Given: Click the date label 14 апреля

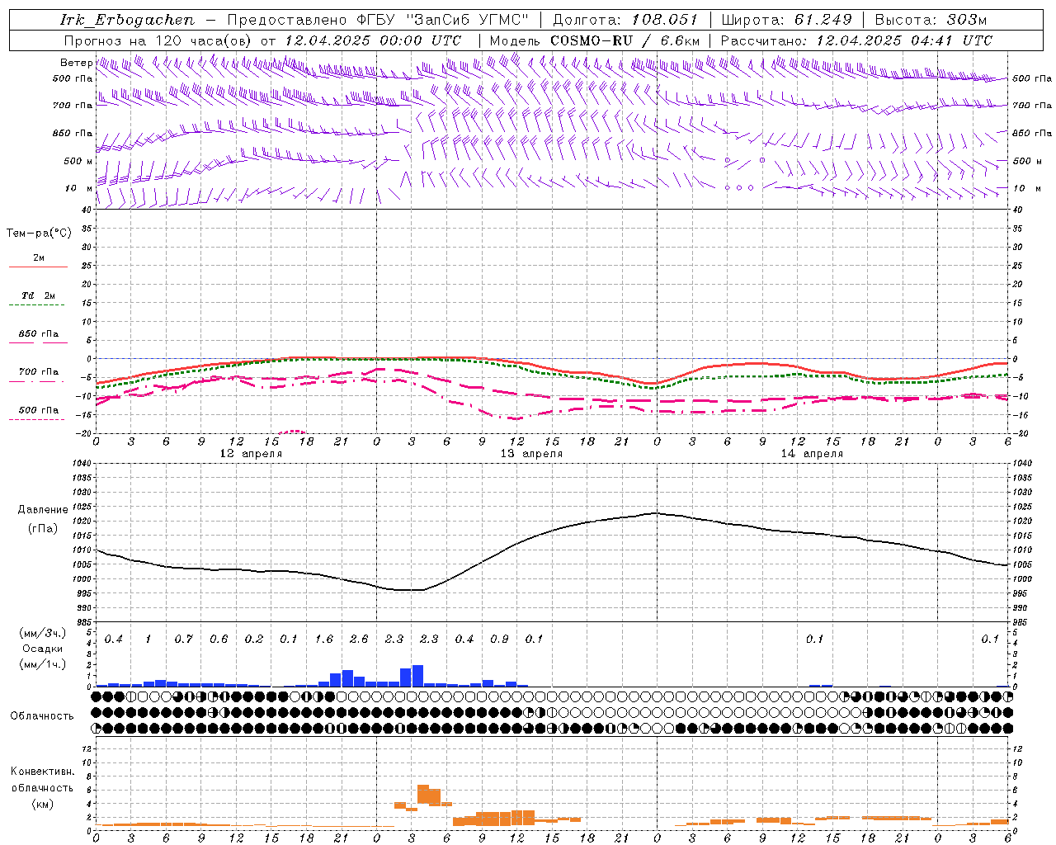Looking at the screenshot, I should (x=812, y=454).
